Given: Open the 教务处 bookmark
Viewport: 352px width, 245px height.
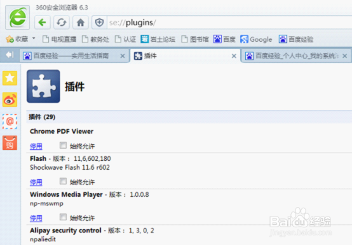Looking at the screenshot, I should 95,39.
